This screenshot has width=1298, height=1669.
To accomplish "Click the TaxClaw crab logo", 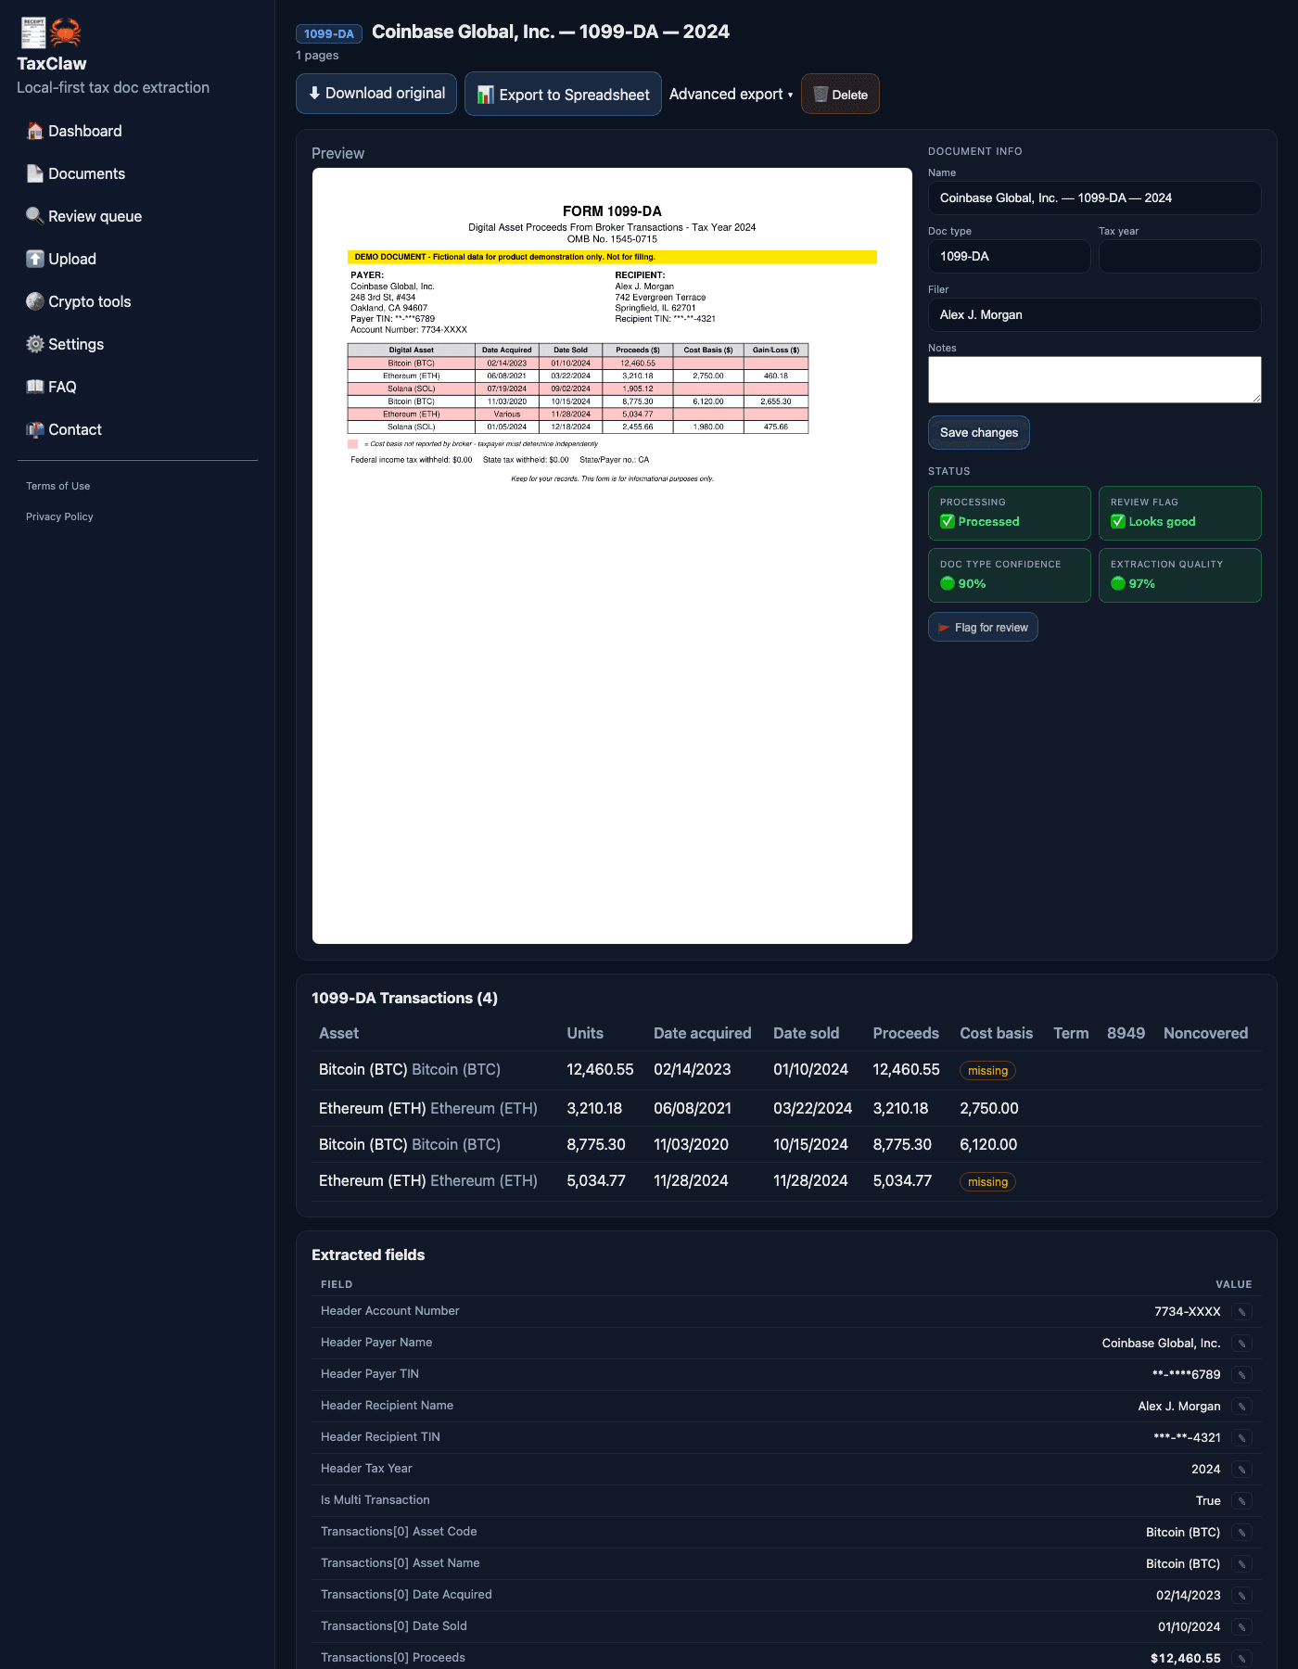I will tap(65, 32).
